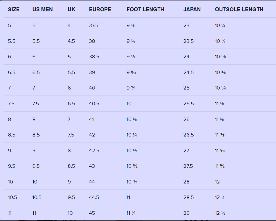Click Japan size 23.5 value
This screenshot has height=221, width=276.
[188, 41]
